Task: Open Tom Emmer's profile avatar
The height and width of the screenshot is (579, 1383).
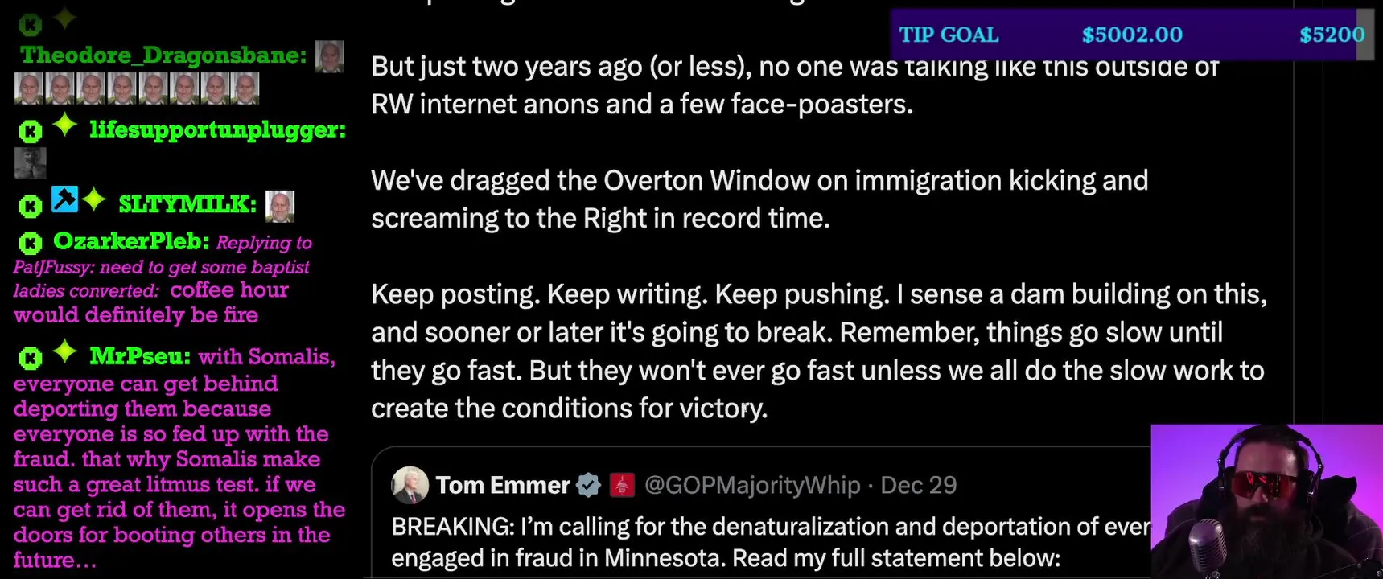Action: point(410,485)
